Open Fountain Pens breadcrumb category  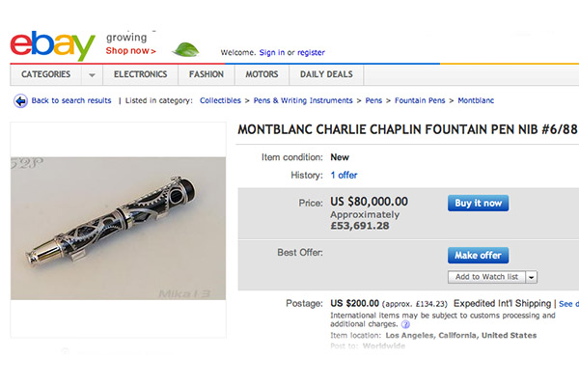418,100
